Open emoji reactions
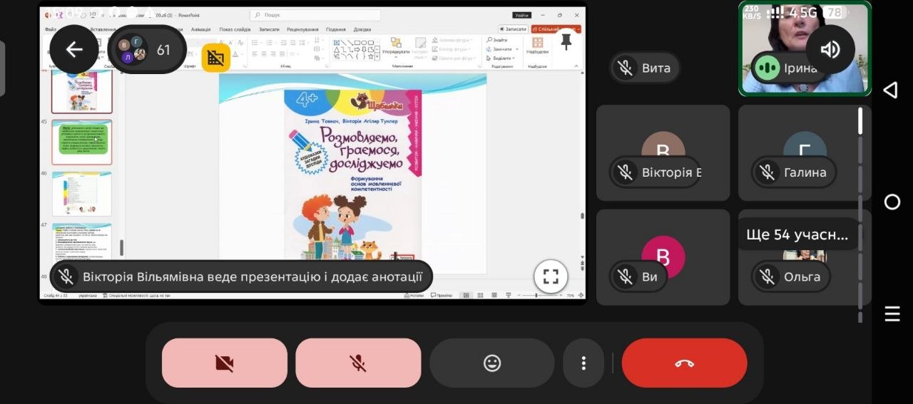The width and height of the screenshot is (913, 404). (x=492, y=363)
